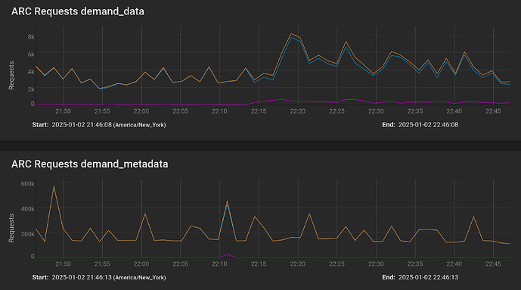
Task: Click the demand_data peak near 22:19
Action: 291,34
